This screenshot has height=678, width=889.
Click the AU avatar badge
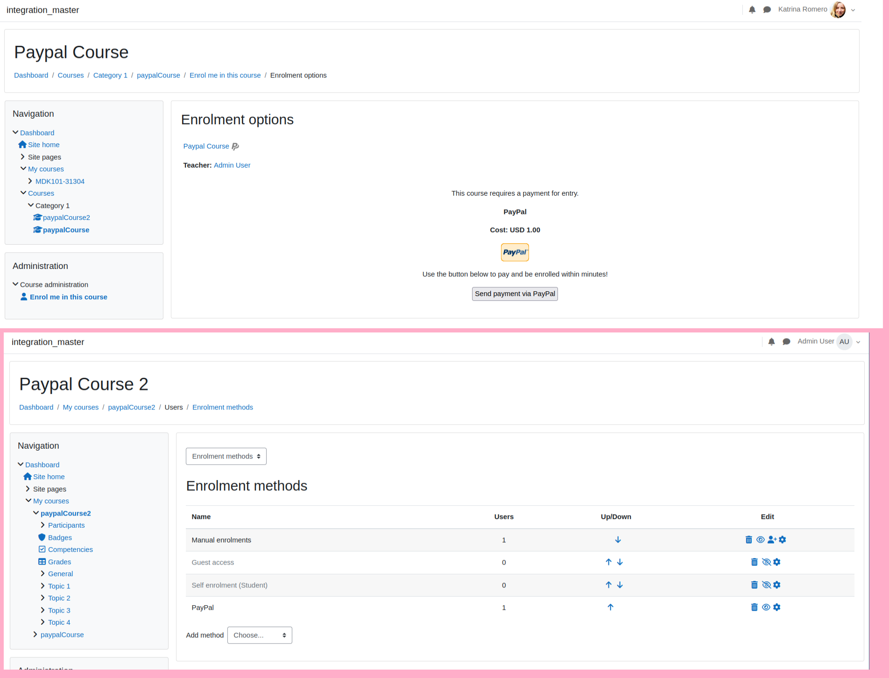point(844,342)
